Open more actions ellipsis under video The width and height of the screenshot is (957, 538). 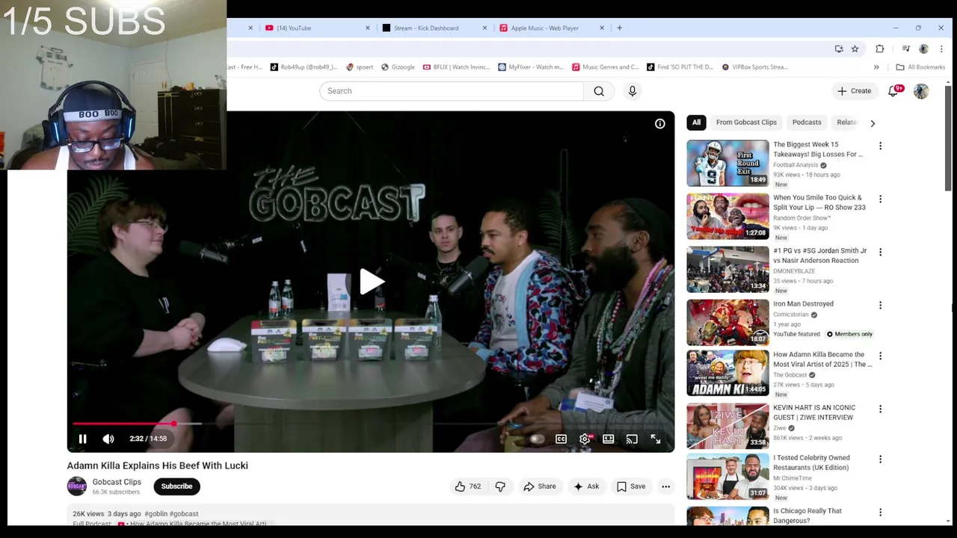[665, 486]
